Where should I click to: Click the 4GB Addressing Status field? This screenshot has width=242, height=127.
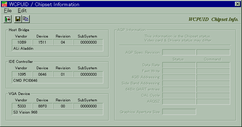click(179, 77)
